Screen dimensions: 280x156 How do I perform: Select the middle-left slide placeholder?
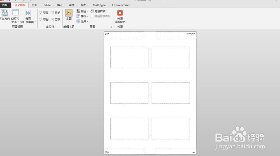point(129,93)
